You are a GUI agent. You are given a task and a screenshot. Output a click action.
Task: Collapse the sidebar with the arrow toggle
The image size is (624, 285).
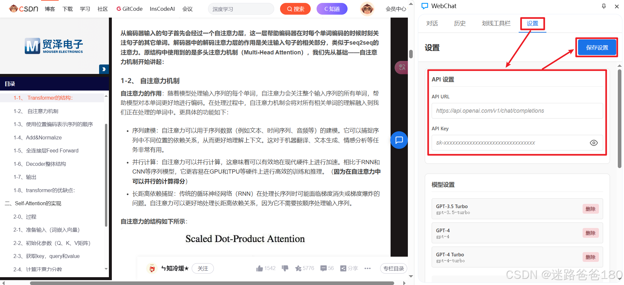(x=104, y=69)
